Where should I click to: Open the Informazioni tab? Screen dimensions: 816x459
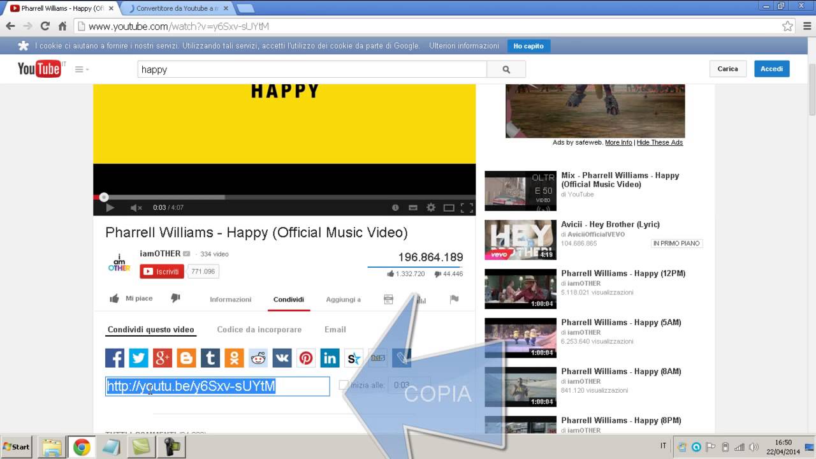click(231, 299)
